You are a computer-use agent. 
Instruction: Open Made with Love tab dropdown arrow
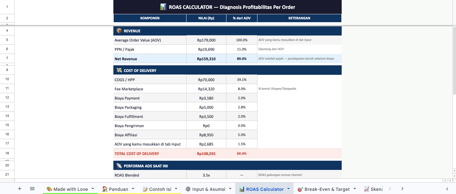(x=93, y=189)
